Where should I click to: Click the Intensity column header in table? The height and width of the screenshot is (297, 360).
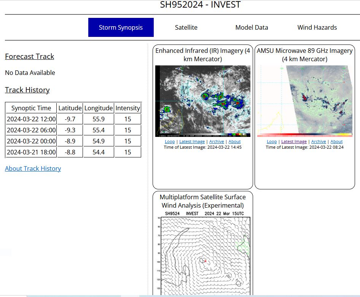[x=127, y=108]
